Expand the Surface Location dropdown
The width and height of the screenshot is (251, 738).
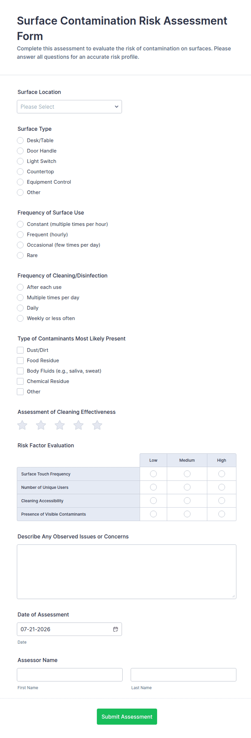coord(69,107)
